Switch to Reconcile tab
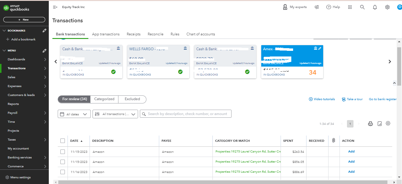The width and height of the screenshot is (402, 184). pyautogui.click(x=155, y=34)
